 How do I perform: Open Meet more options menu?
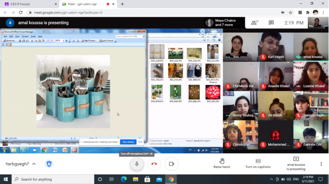click(321, 164)
